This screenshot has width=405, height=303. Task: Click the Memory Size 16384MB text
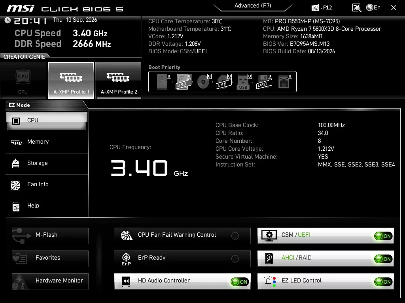pyautogui.click(x=293, y=36)
